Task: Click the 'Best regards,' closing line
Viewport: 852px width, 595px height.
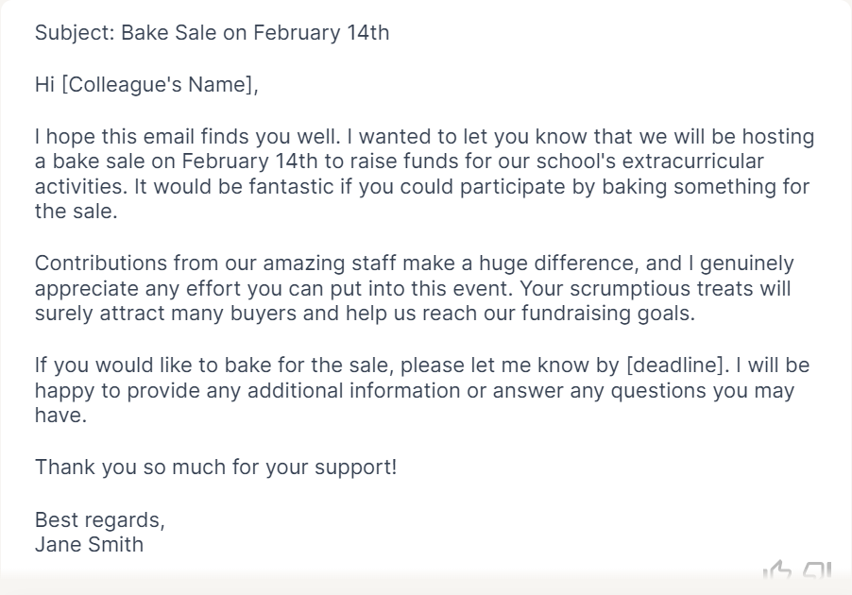Action: pos(100,520)
